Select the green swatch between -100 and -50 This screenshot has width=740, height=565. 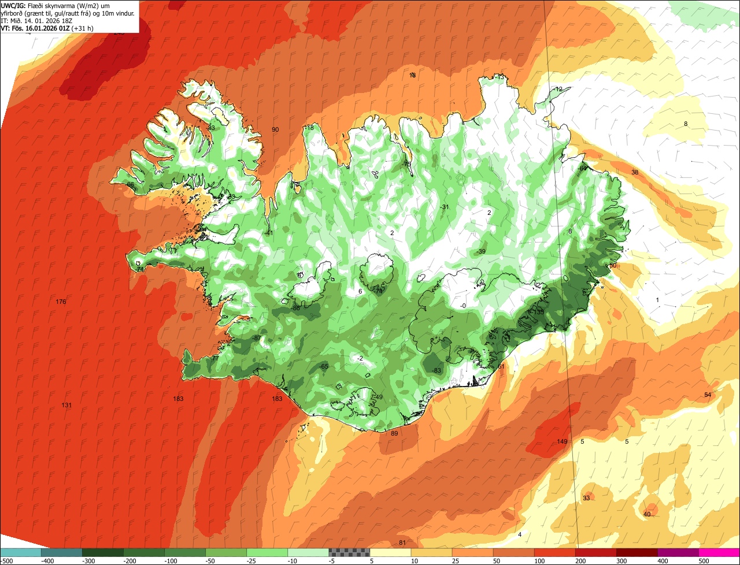pos(185,552)
